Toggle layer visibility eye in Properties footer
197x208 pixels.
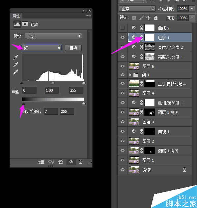[71, 162]
